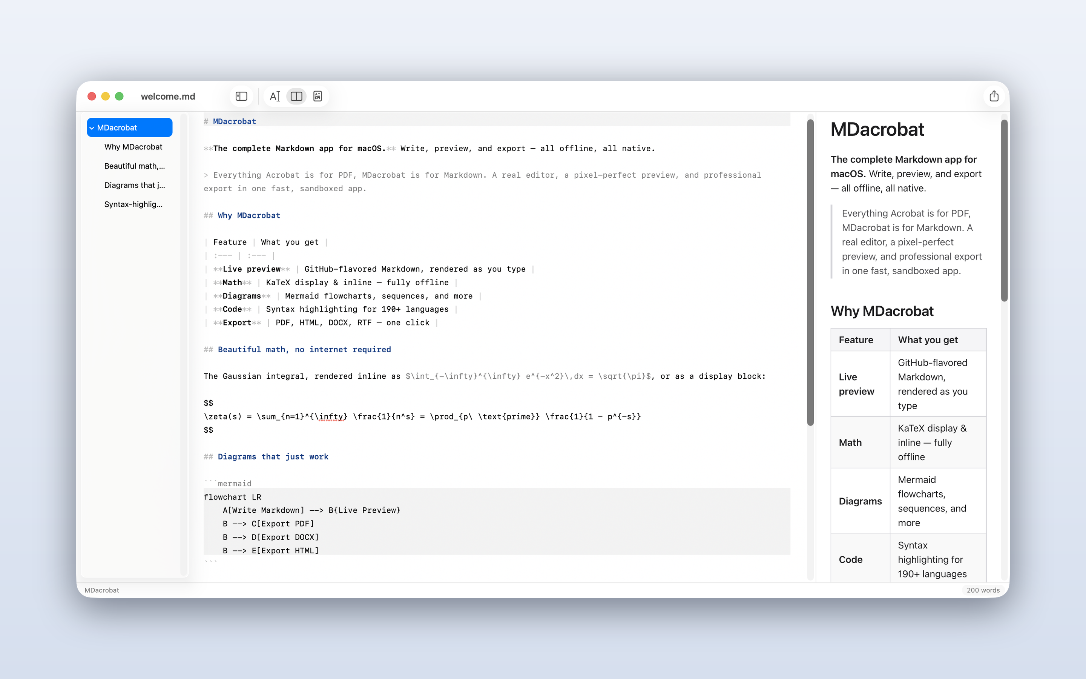Click the outline sidebar scrollbar track
The image size is (1086, 679).
(x=183, y=345)
